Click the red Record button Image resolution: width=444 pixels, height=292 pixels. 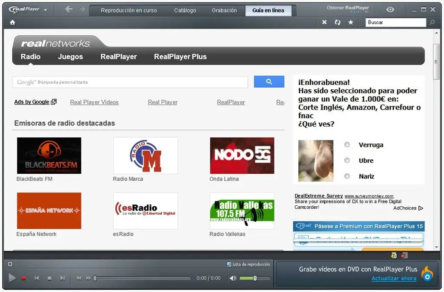pyautogui.click(x=24, y=278)
